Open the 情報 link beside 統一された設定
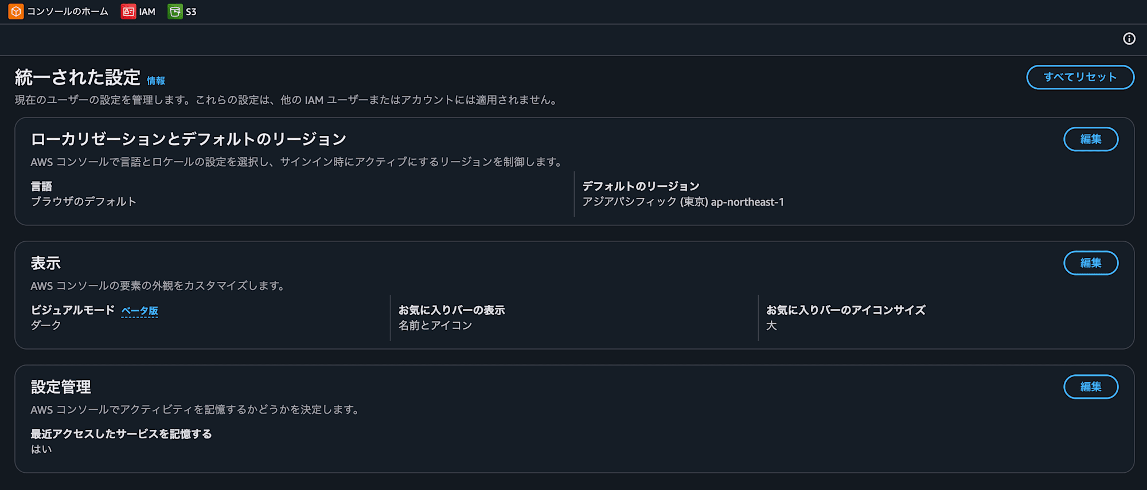The height and width of the screenshot is (490, 1147). [155, 80]
